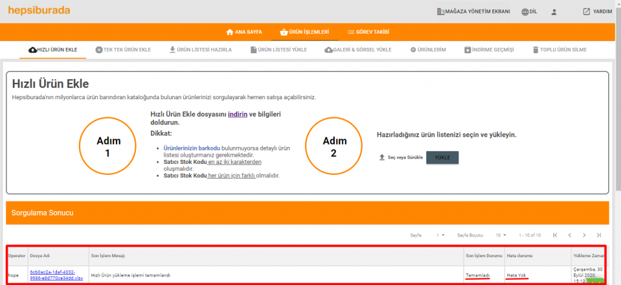This screenshot has height=285, width=621.
Task: Switch to the Tek Tek Ürün Ekle tab
Action: coord(123,50)
